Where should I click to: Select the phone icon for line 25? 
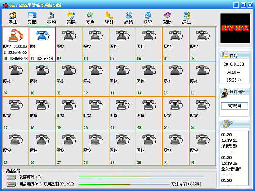(x=16, y=139)
